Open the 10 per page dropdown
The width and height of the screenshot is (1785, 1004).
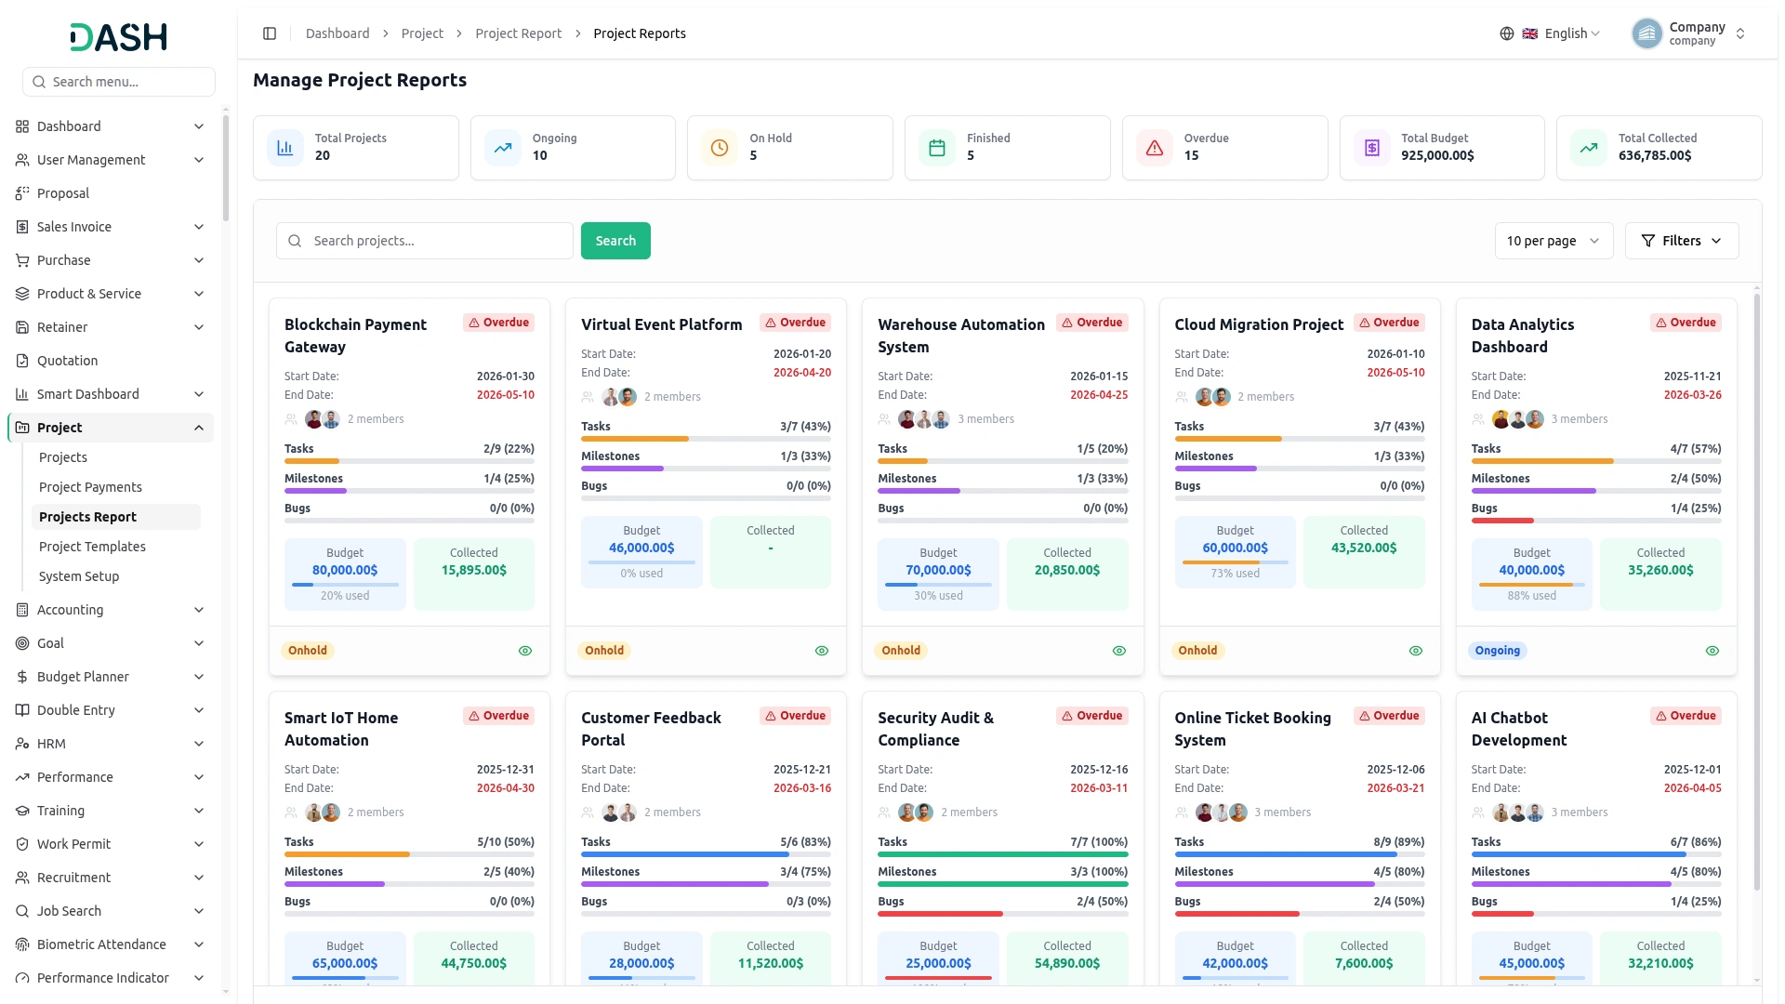click(x=1554, y=241)
